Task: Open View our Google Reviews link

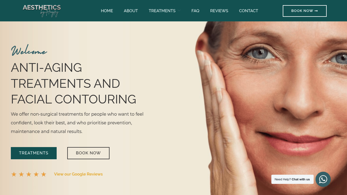Action: tap(78, 174)
